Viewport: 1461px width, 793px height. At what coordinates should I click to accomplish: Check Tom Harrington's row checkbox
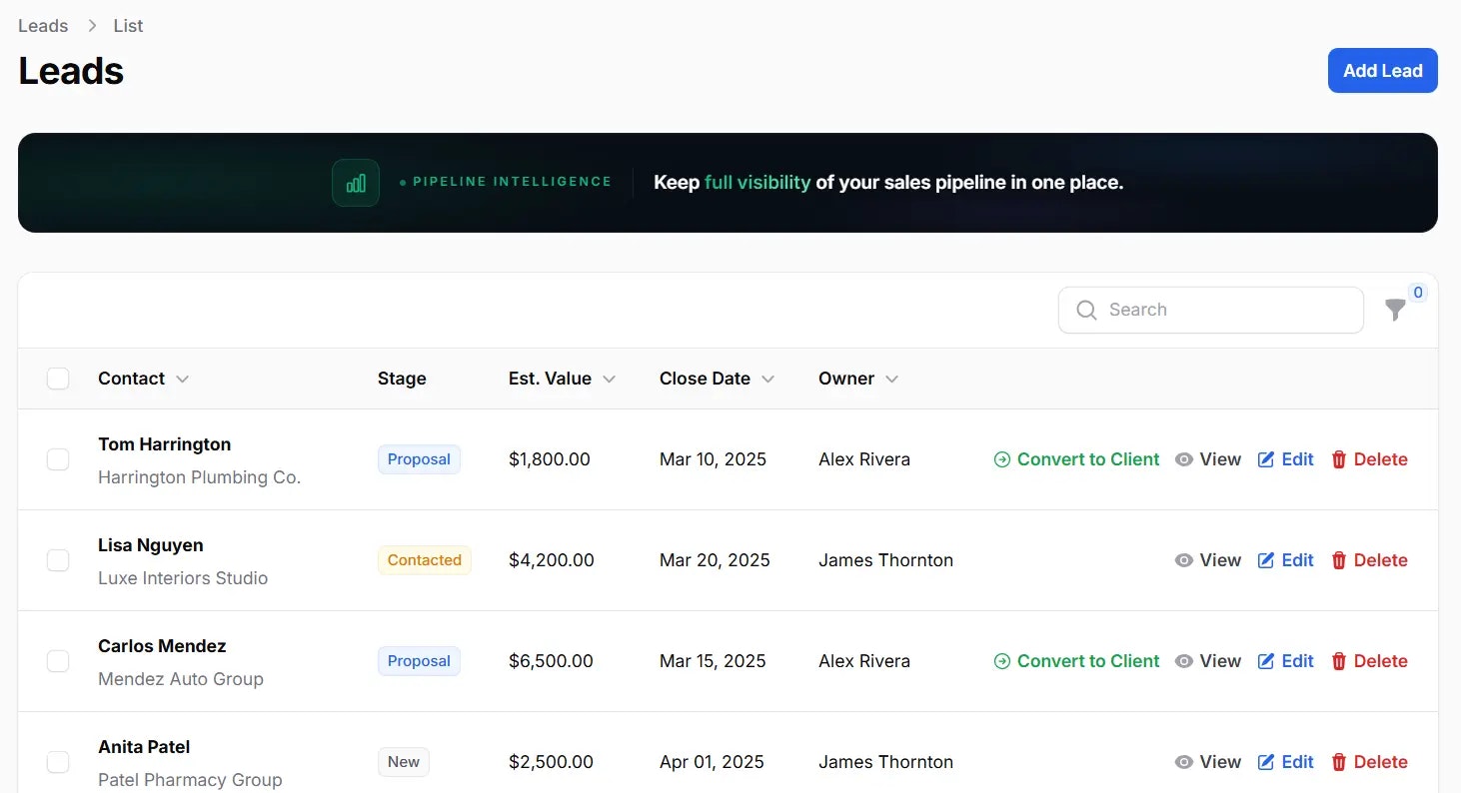[x=58, y=459]
